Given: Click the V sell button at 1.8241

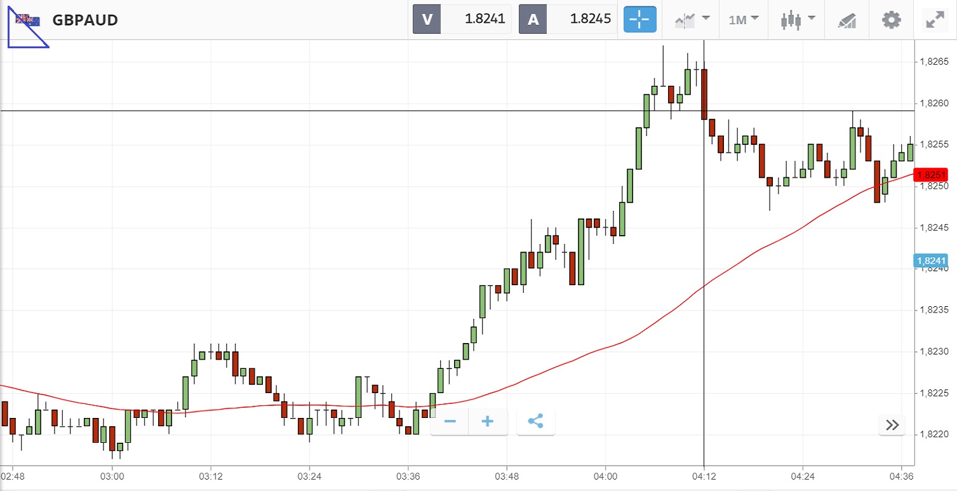Looking at the screenshot, I should 462,19.
